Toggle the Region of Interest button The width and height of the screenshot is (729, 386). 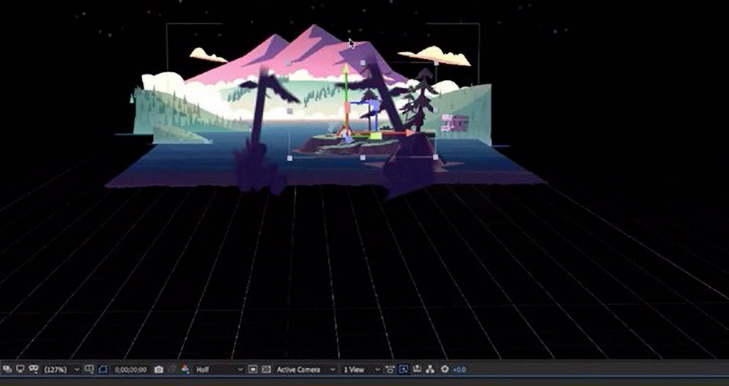coord(103,369)
